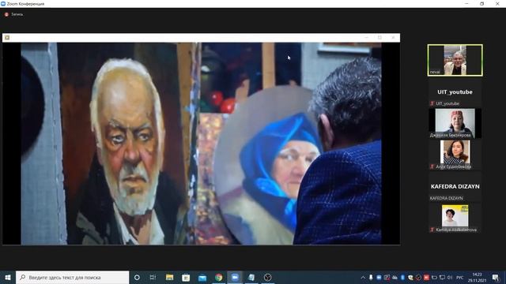Restore down the Zoom conference window
Screen dimensions: 506x284
click(481, 3)
